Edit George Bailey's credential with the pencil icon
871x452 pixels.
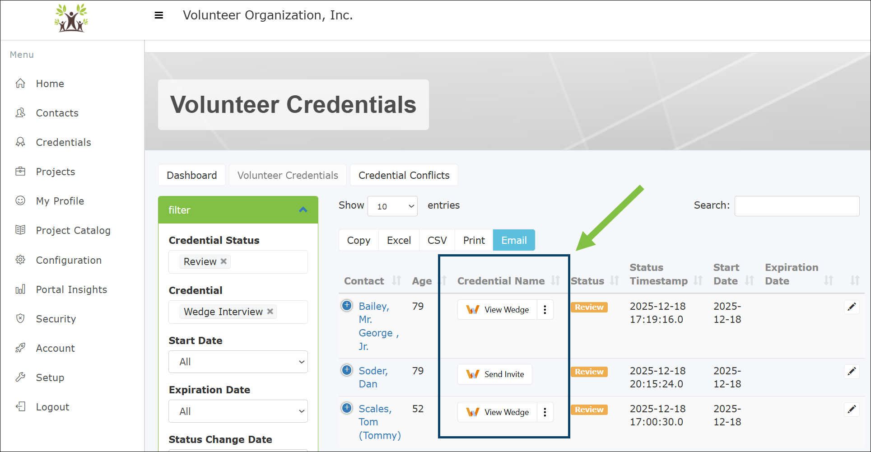pyautogui.click(x=852, y=307)
